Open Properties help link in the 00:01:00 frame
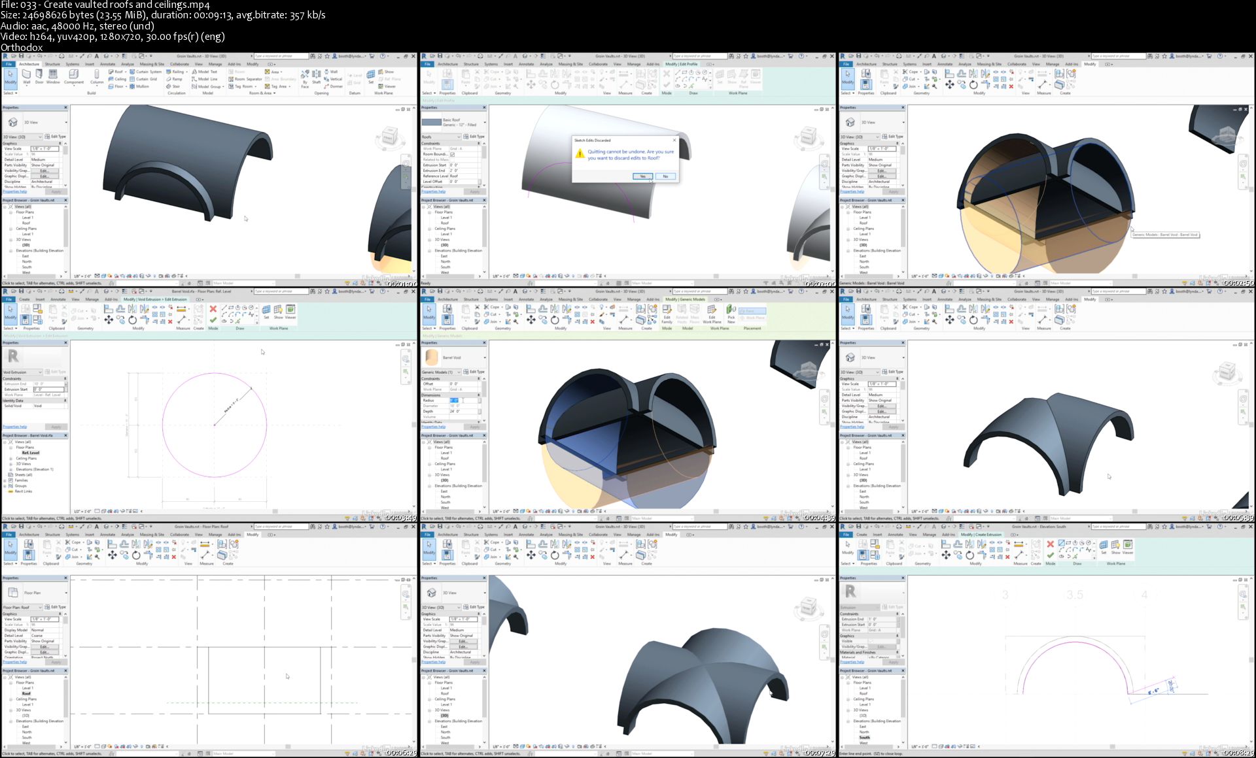This screenshot has width=1256, height=758. click(x=15, y=191)
